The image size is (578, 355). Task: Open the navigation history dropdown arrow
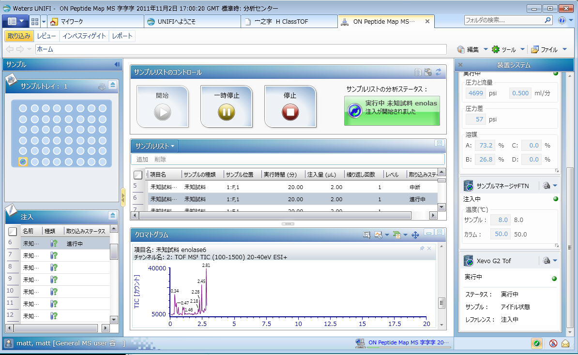(29, 49)
